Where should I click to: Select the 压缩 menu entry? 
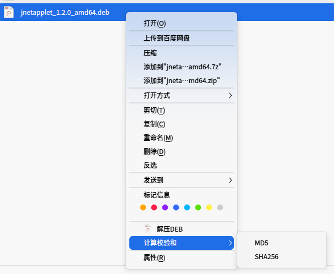[x=182, y=53]
